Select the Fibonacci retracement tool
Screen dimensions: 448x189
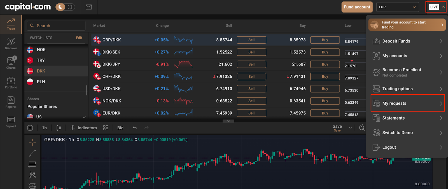point(32,164)
